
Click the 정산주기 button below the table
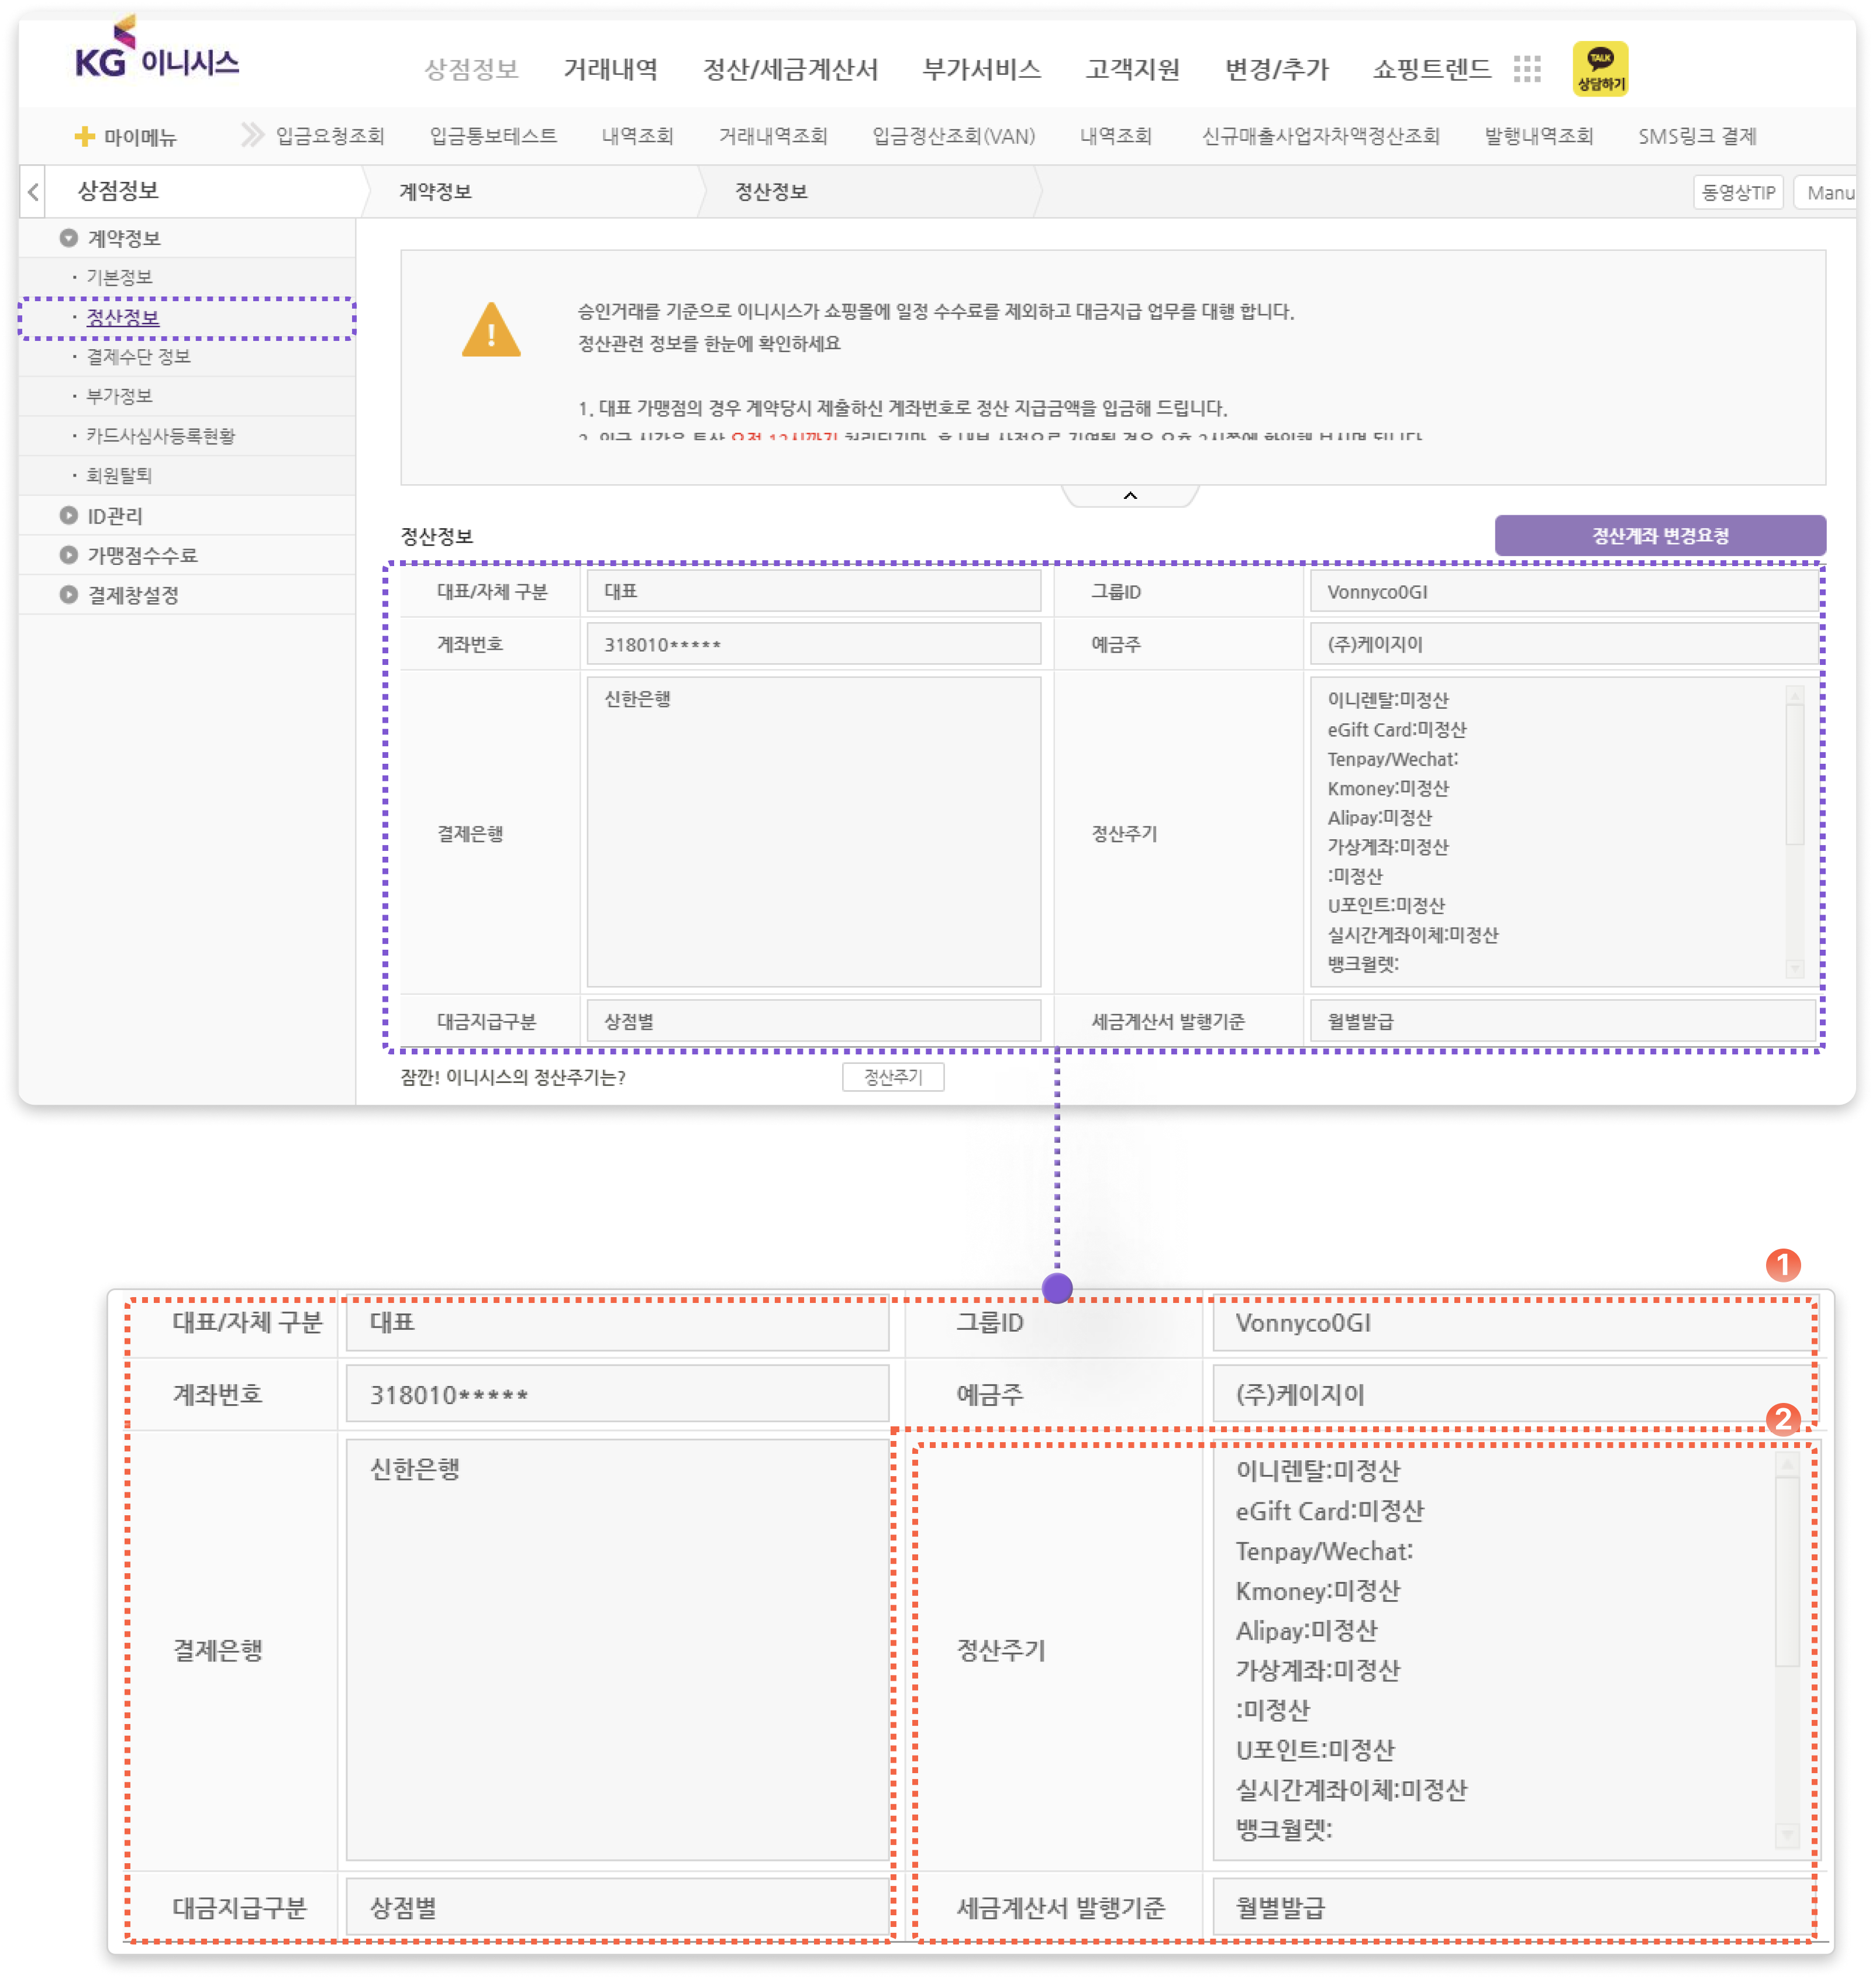coord(893,1077)
